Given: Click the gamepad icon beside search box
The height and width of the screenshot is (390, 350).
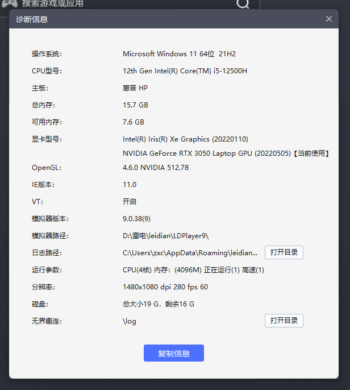Looking at the screenshot, I should [x=9, y=3].
